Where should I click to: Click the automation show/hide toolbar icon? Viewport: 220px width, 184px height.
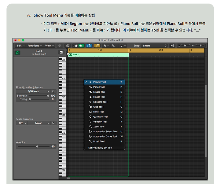pyautogui.click(x=60, y=46)
